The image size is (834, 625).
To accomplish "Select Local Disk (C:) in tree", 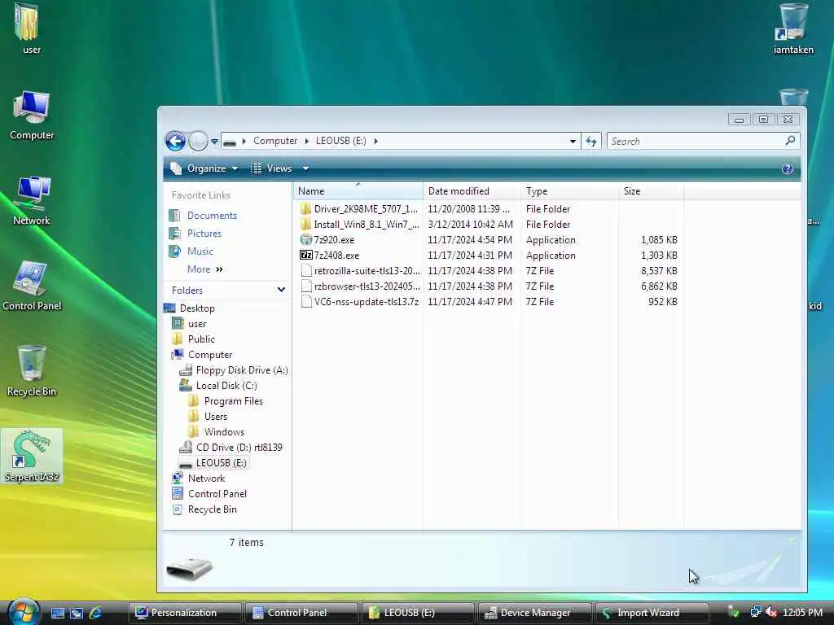I will point(226,385).
